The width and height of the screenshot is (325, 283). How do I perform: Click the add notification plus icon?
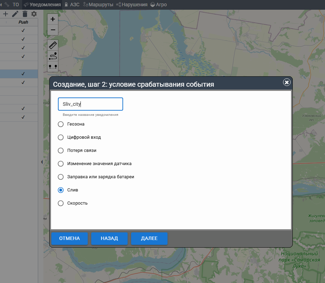[x=5, y=14]
